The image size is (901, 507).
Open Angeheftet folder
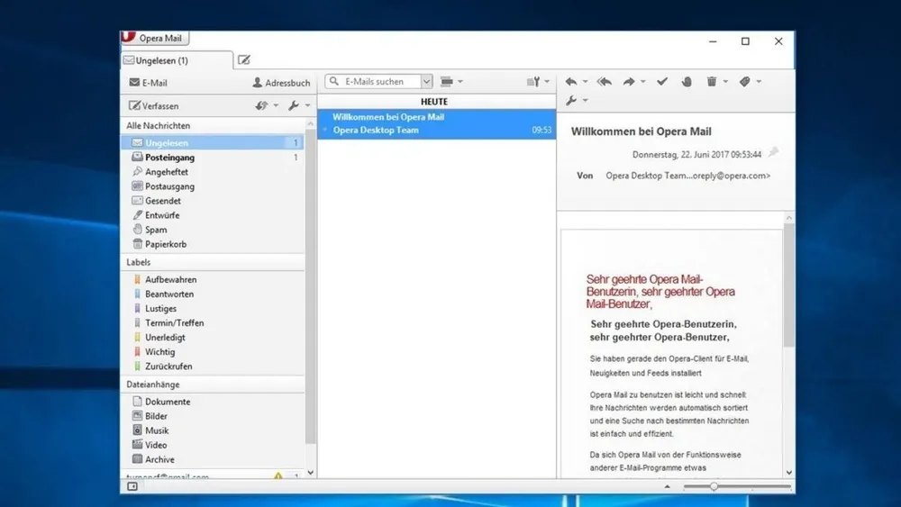(x=213, y=172)
